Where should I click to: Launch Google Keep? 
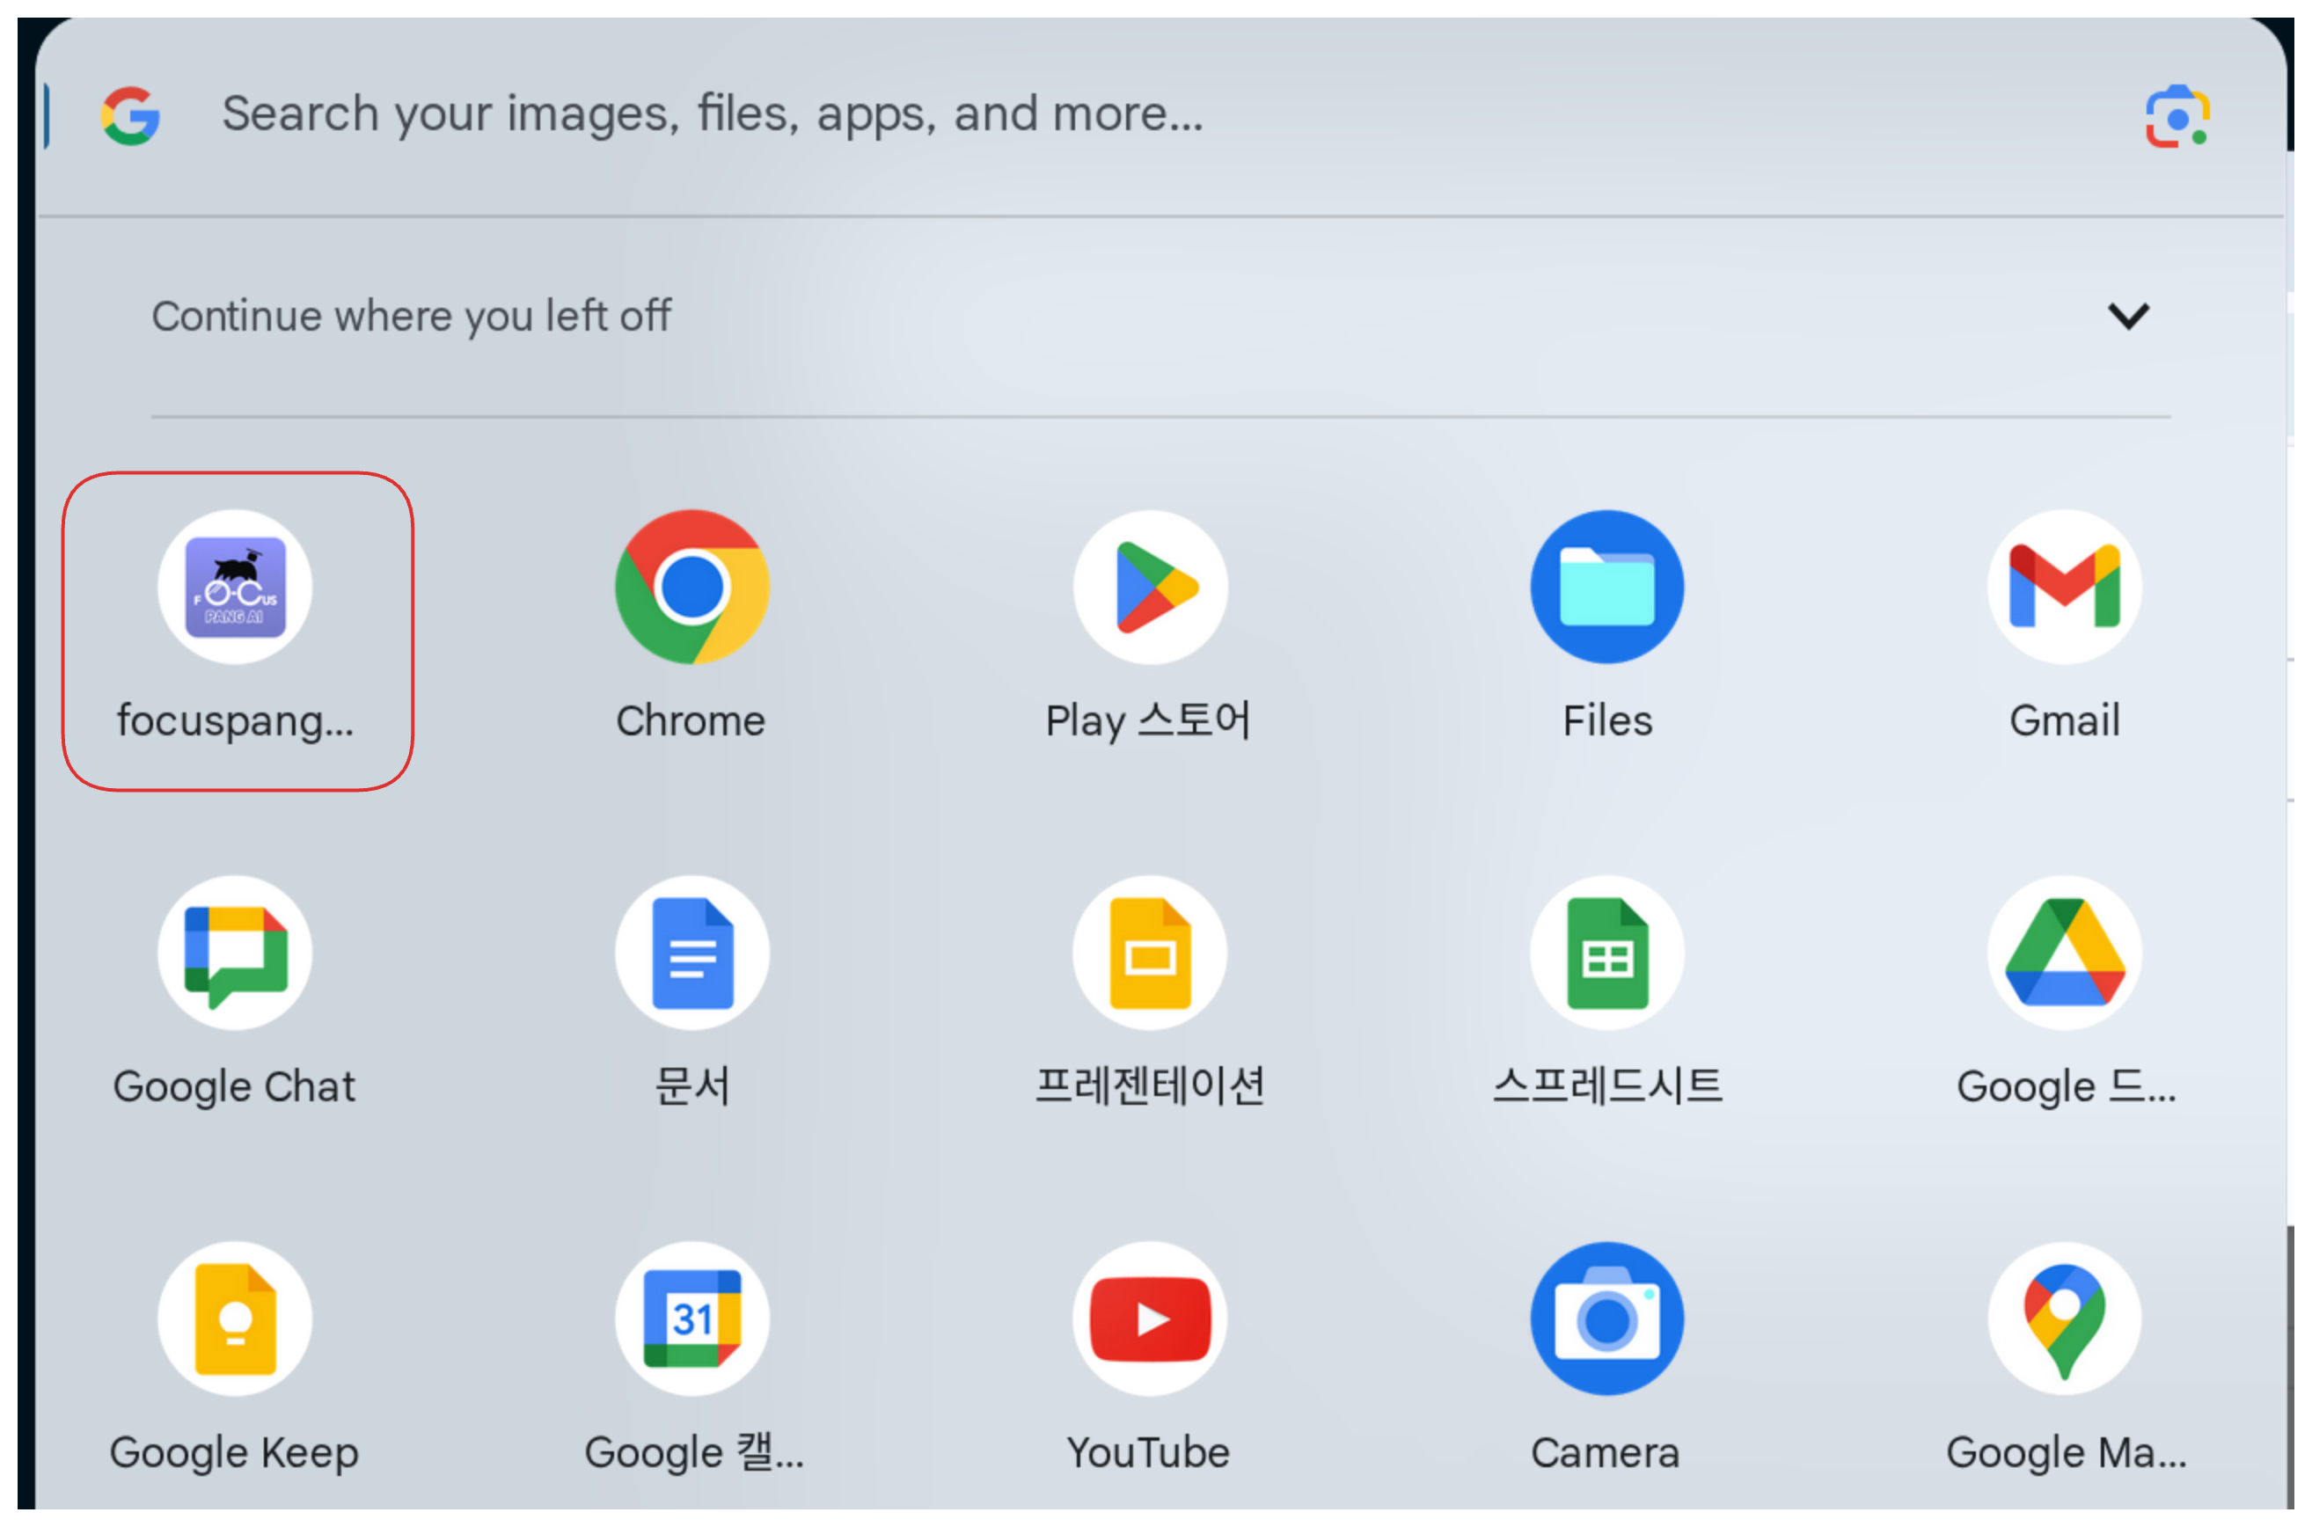235,1319
